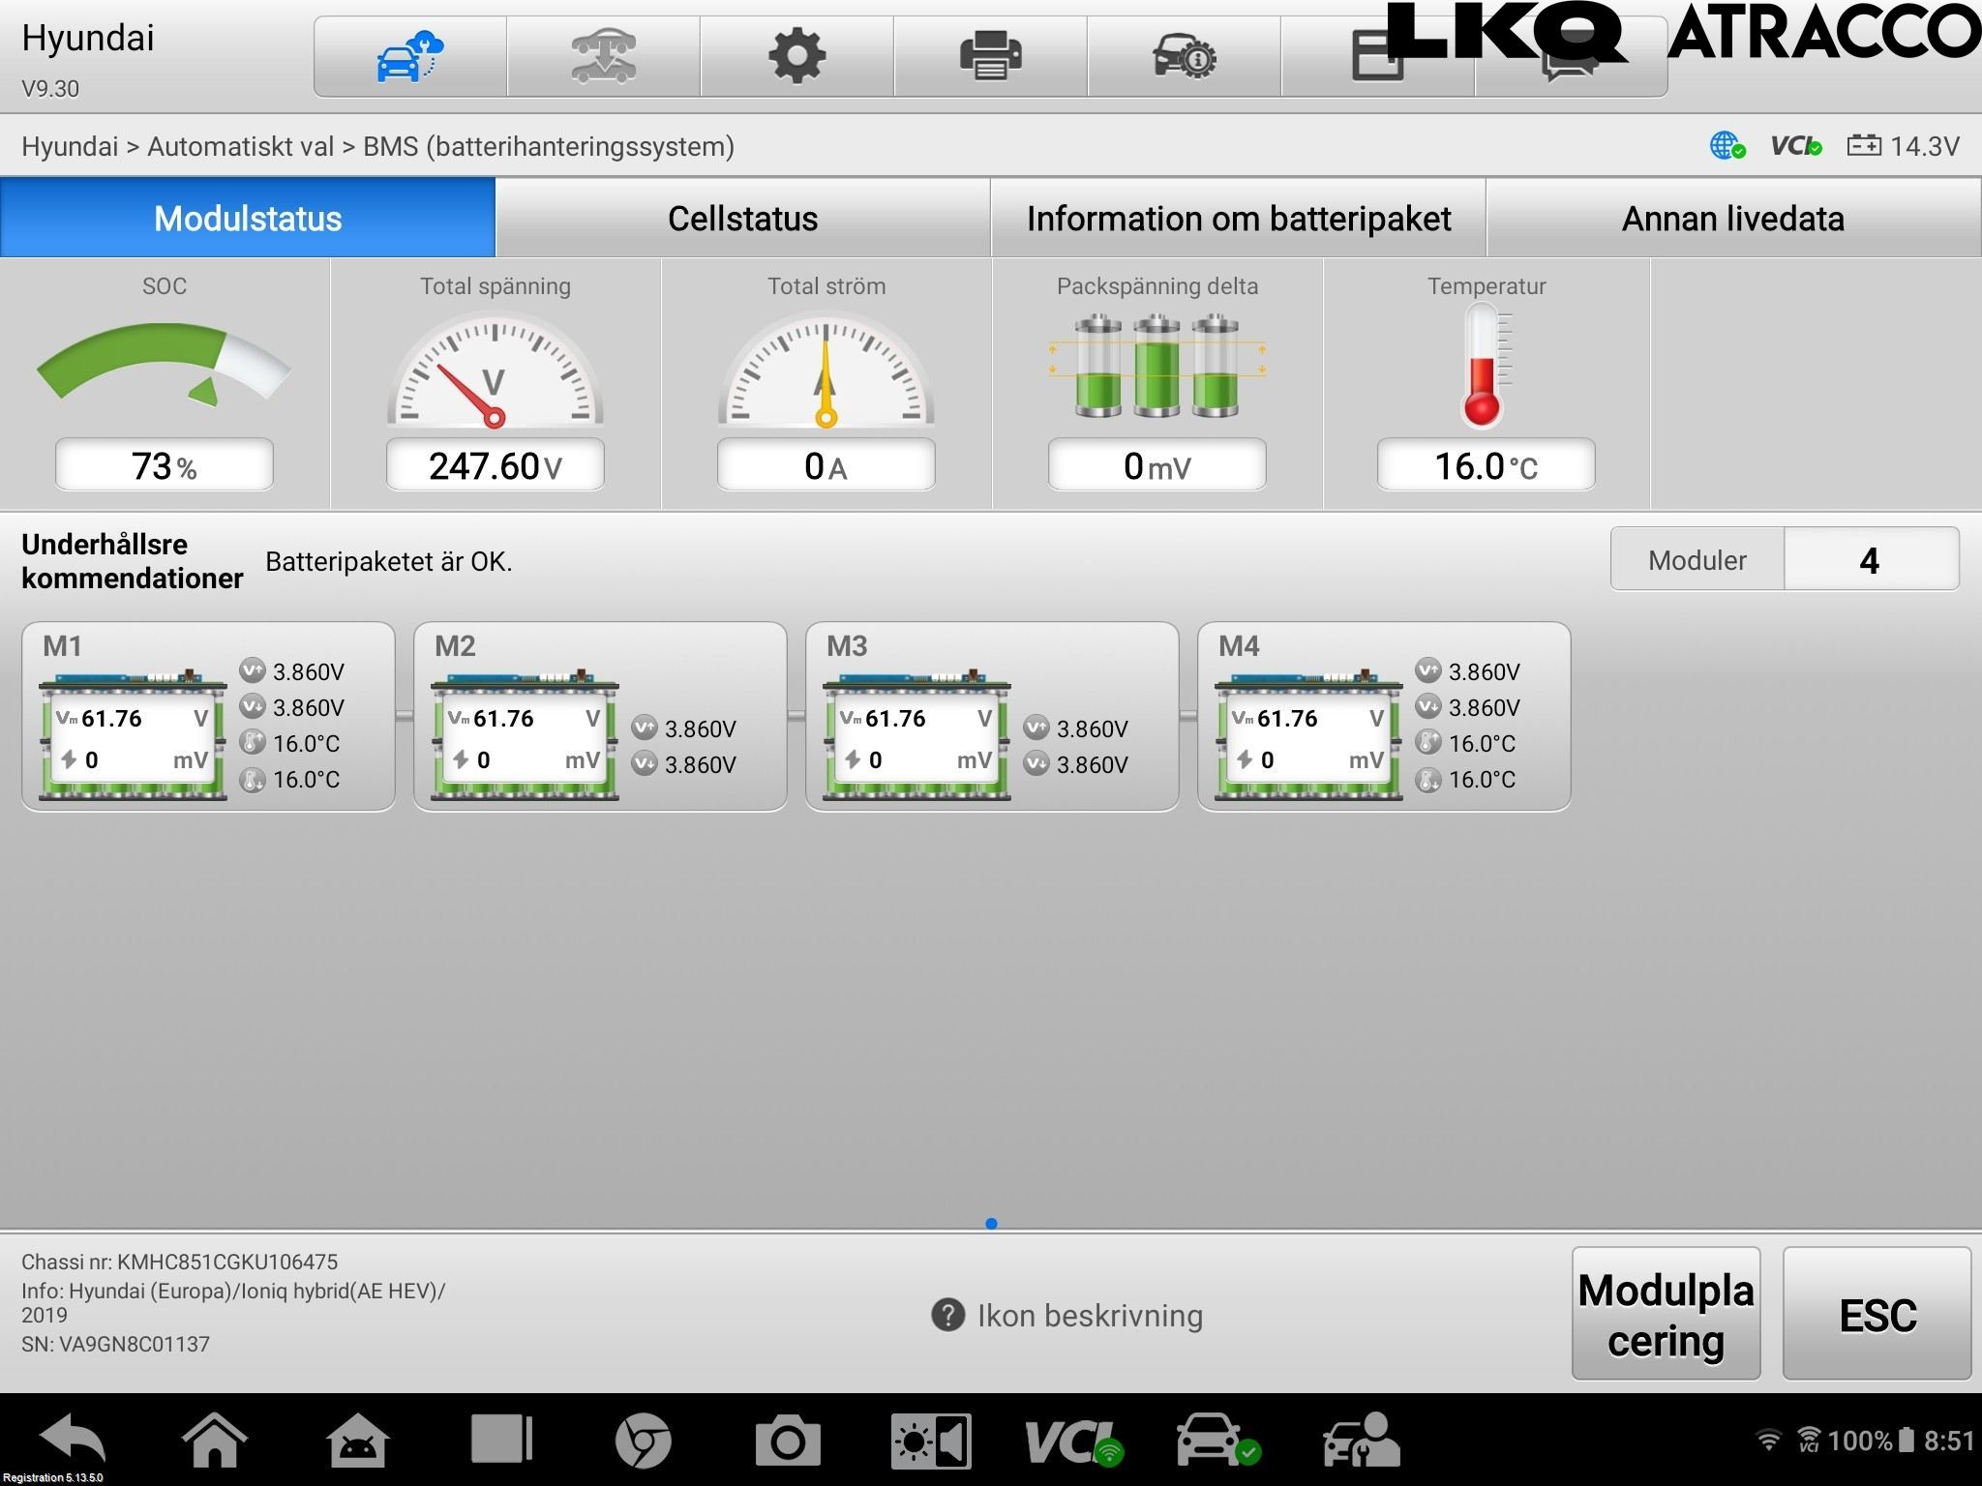Click the V9.30 version label

point(50,89)
